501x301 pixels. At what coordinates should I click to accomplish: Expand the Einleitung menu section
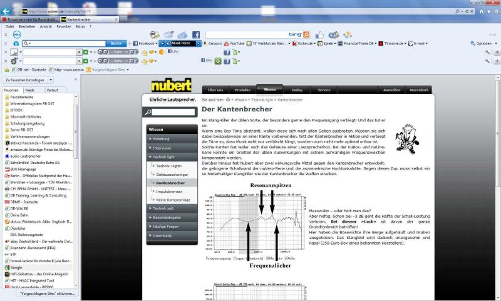[x=172, y=139]
